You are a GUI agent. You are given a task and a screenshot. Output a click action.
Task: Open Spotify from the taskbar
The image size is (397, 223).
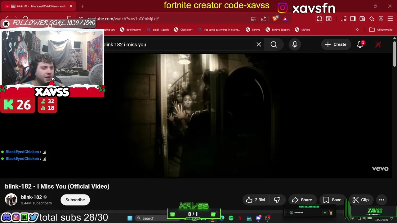click(x=231, y=218)
